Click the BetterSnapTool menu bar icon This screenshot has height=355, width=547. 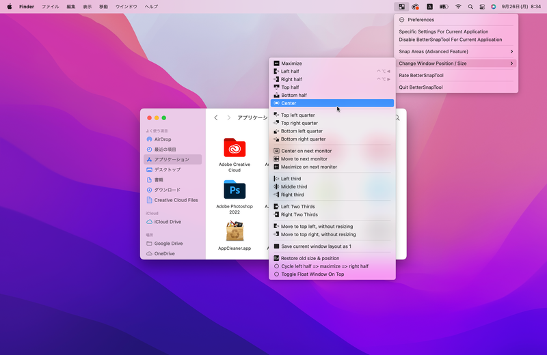pyautogui.click(x=401, y=7)
